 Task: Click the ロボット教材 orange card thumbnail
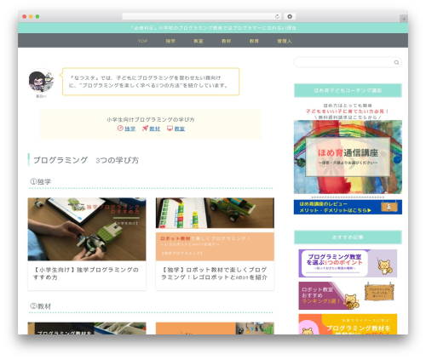pos(215,229)
